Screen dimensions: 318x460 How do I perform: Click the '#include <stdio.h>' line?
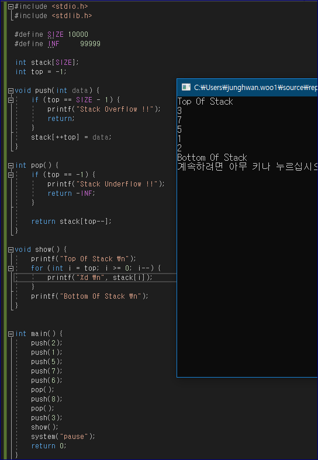51,6
